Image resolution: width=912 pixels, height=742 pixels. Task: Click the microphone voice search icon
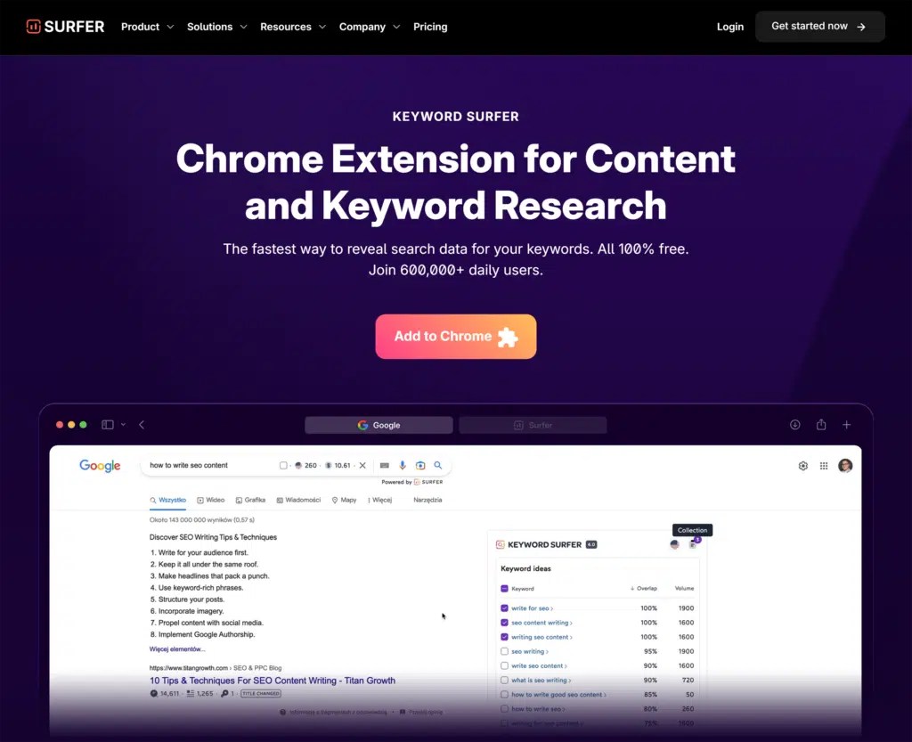pyautogui.click(x=403, y=465)
